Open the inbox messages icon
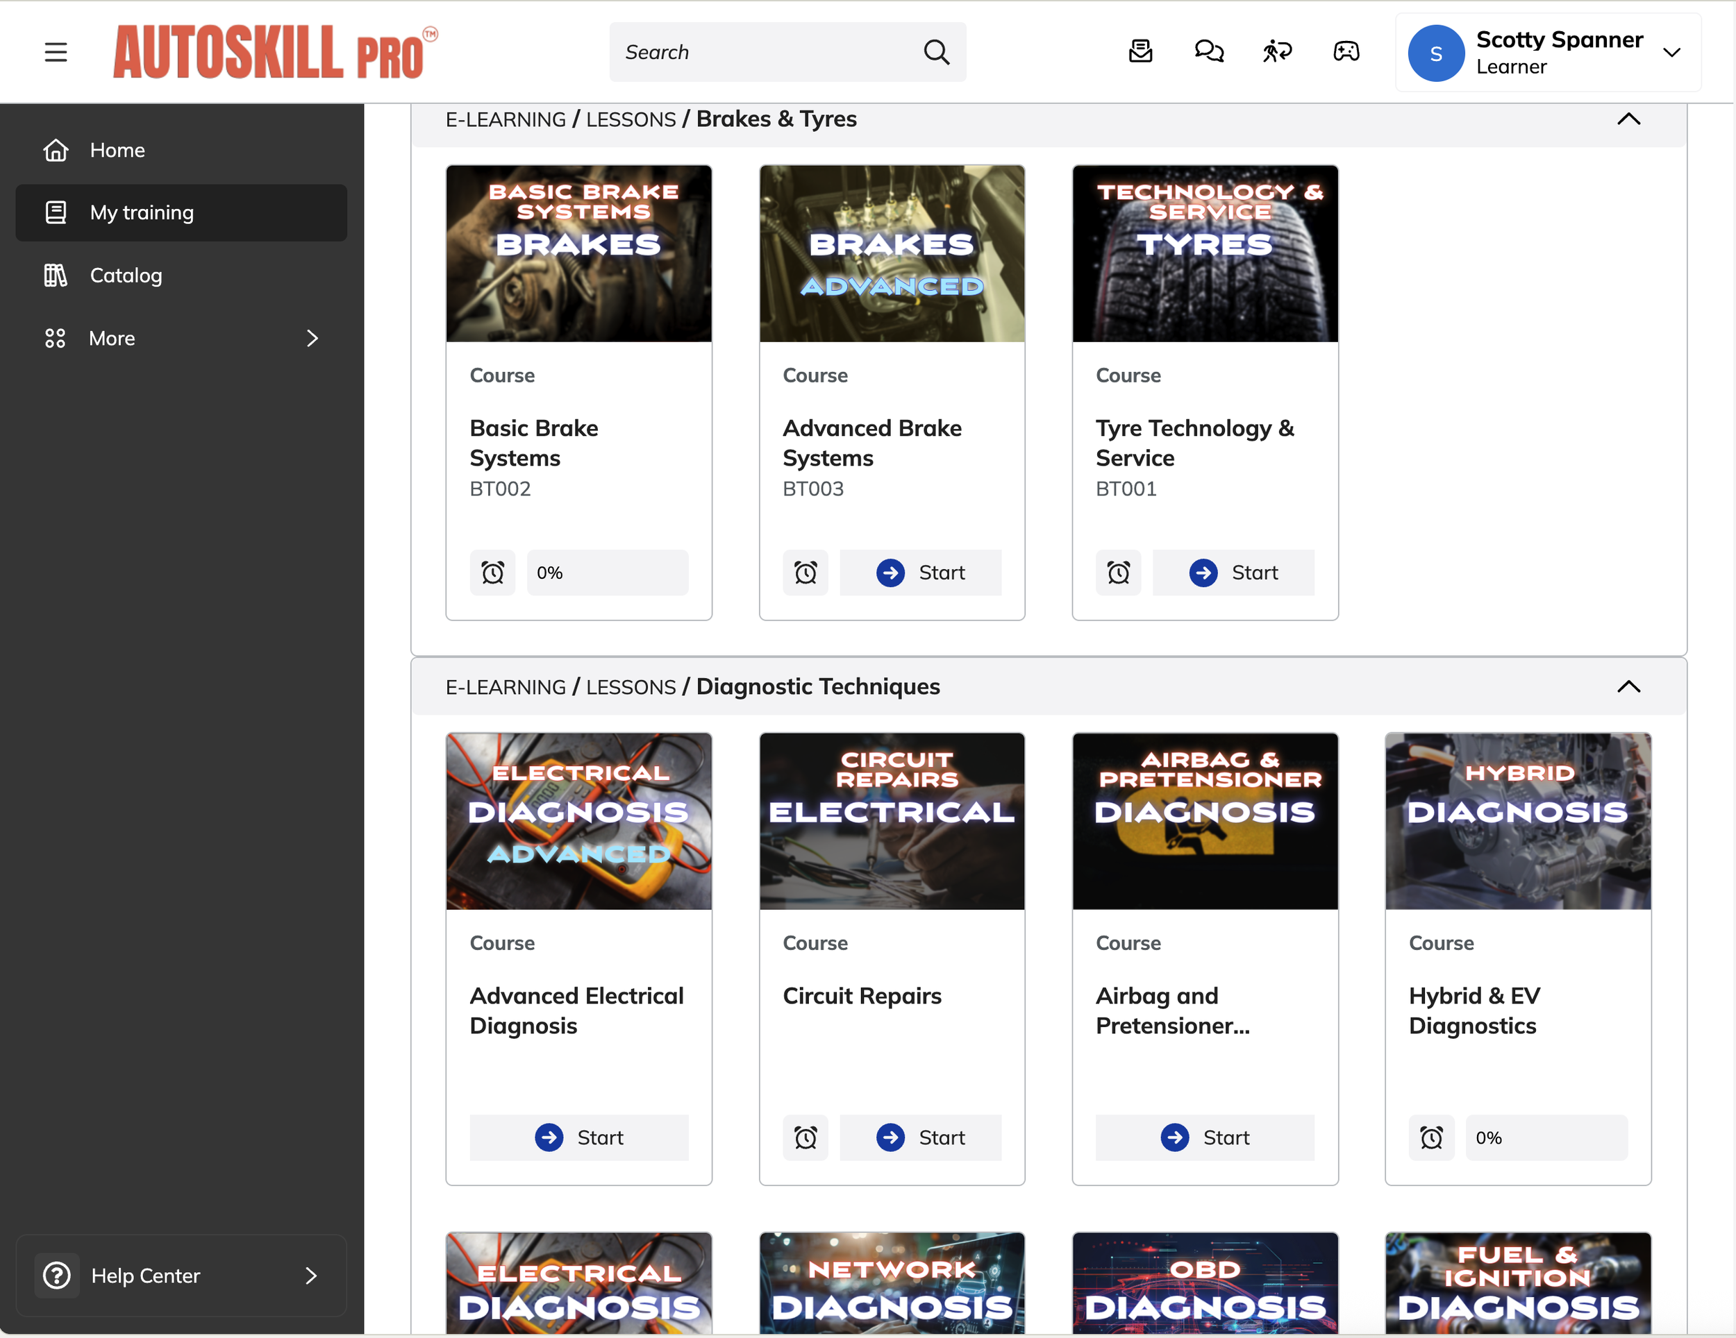Viewport: 1736px width, 1338px height. (x=1140, y=53)
